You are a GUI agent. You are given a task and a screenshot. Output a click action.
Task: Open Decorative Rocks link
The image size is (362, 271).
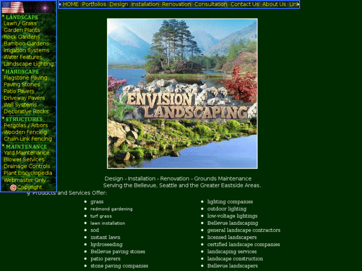(x=26, y=111)
